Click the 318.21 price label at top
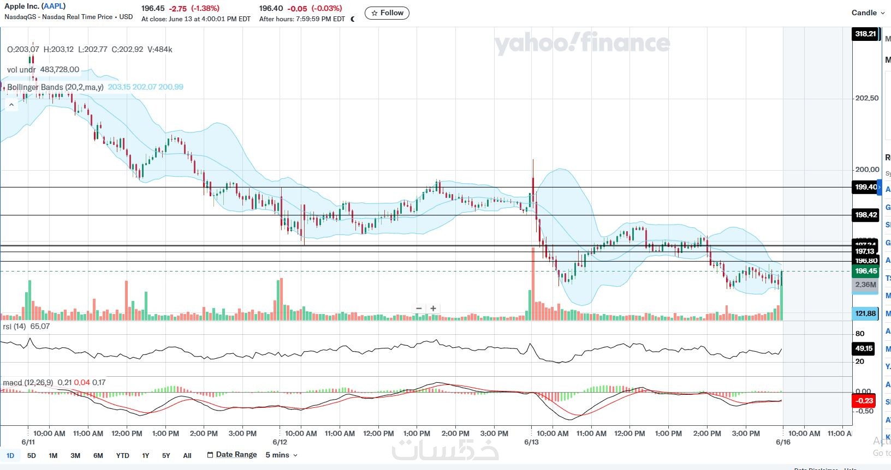Screen dimensions: 891x470 [x=865, y=34]
